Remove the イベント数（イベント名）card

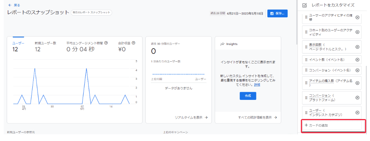pyautogui.click(x=357, y=60)
